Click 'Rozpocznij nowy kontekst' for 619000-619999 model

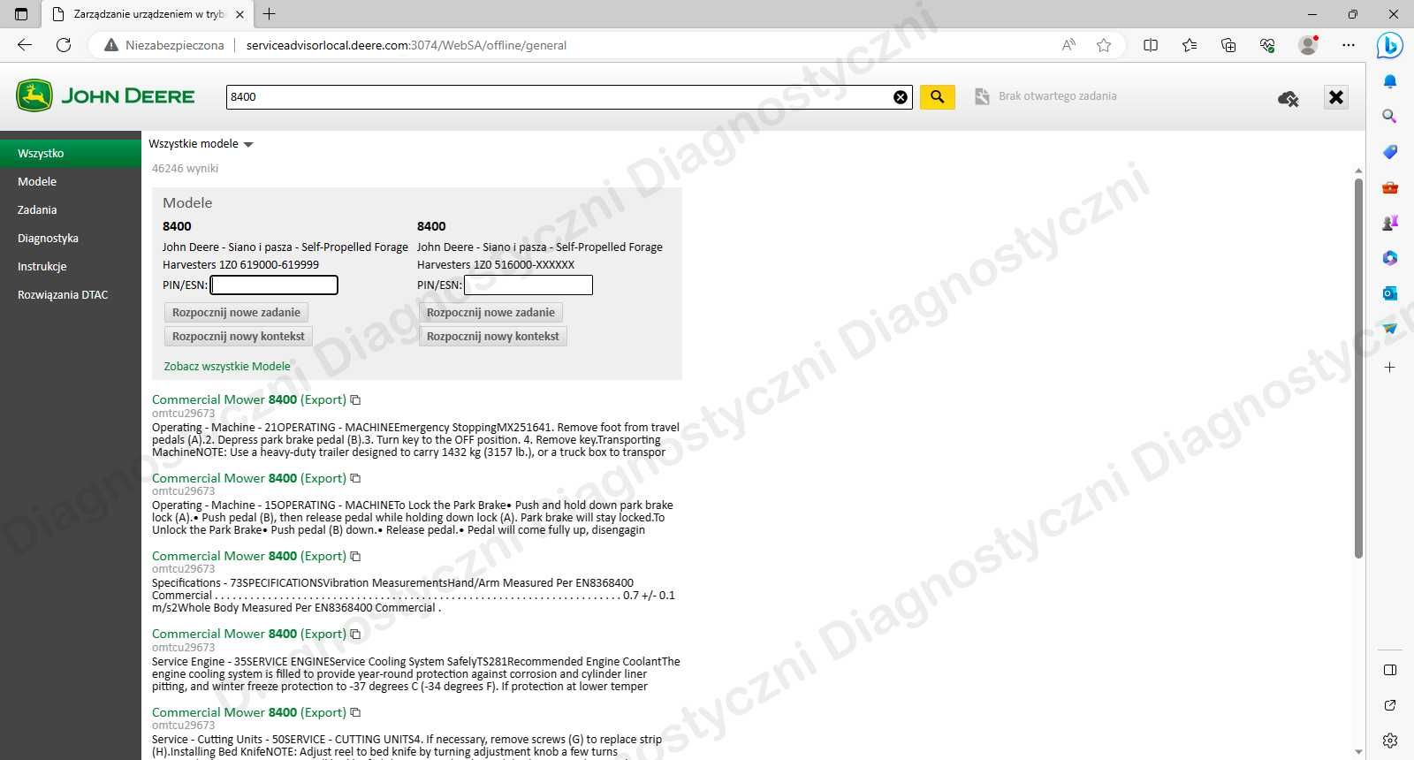(238, 336)
